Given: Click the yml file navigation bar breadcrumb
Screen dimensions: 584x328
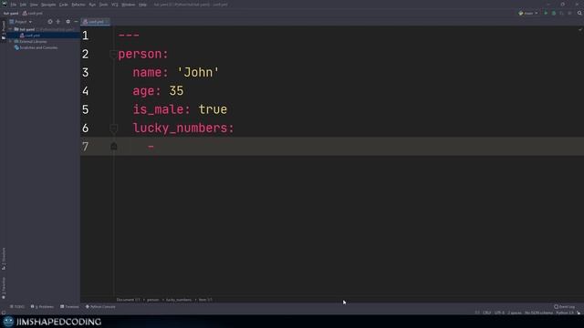Looking at the screenshot, I should (x=33, y=14).
